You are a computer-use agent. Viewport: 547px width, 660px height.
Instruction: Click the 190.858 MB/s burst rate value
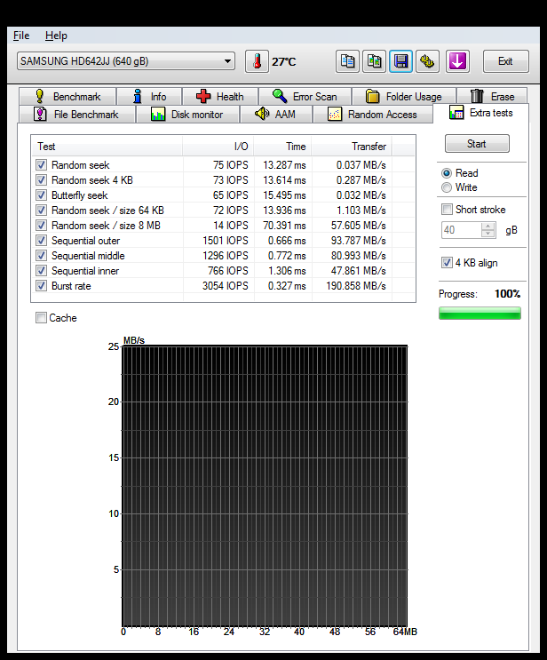355,286
